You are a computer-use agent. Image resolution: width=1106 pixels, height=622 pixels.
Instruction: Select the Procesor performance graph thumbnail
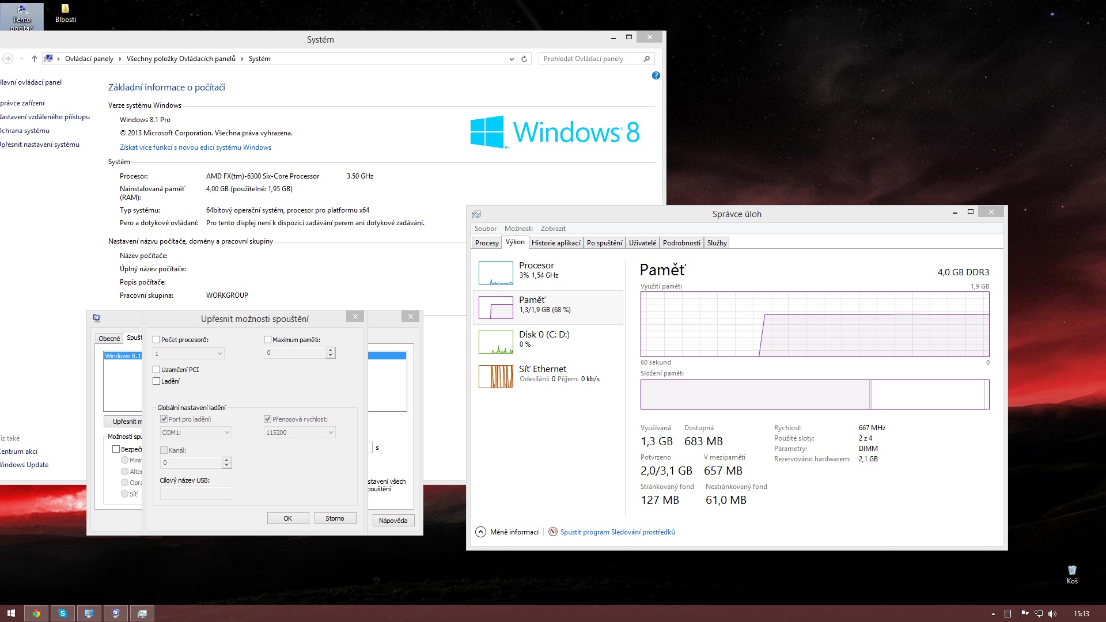pyautogui.click(x=495, y=273)
